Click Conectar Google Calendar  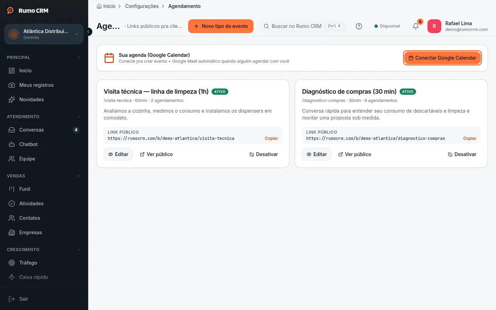443,58
